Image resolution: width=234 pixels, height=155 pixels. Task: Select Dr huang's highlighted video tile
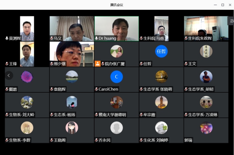click(117, 29)
